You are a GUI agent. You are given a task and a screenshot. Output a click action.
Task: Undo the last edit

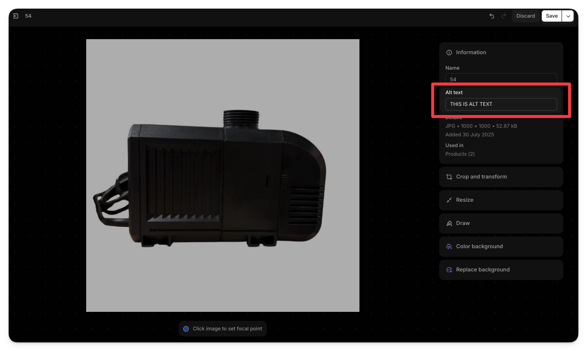pyautogui.click(x=492, y=16)
